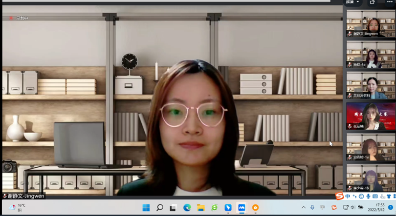This screenshot has height=216, width=396.
Task: Click the Sogou logo on the IME toolbar
Action: pos(340,196)
